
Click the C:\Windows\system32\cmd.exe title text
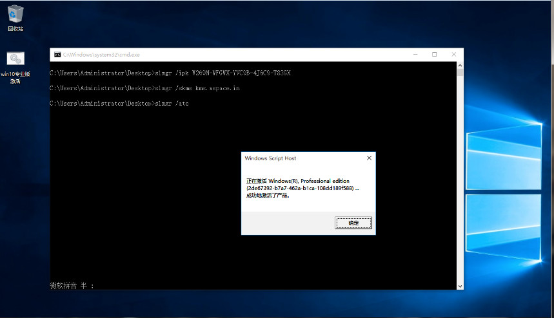(x=101, y=55)
